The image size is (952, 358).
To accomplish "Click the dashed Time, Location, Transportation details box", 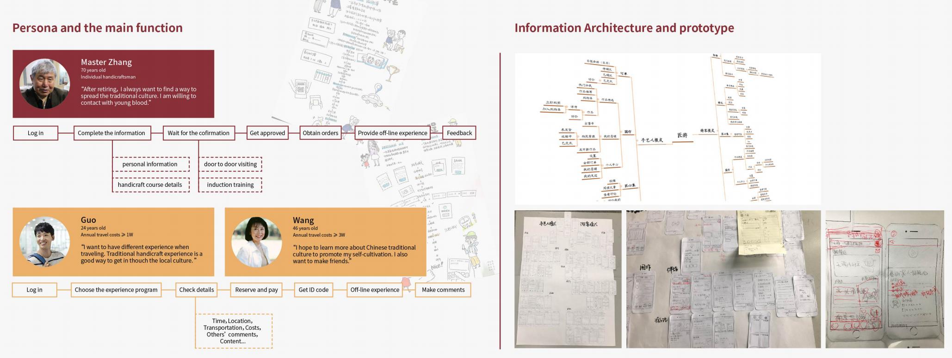I will 234,331.
